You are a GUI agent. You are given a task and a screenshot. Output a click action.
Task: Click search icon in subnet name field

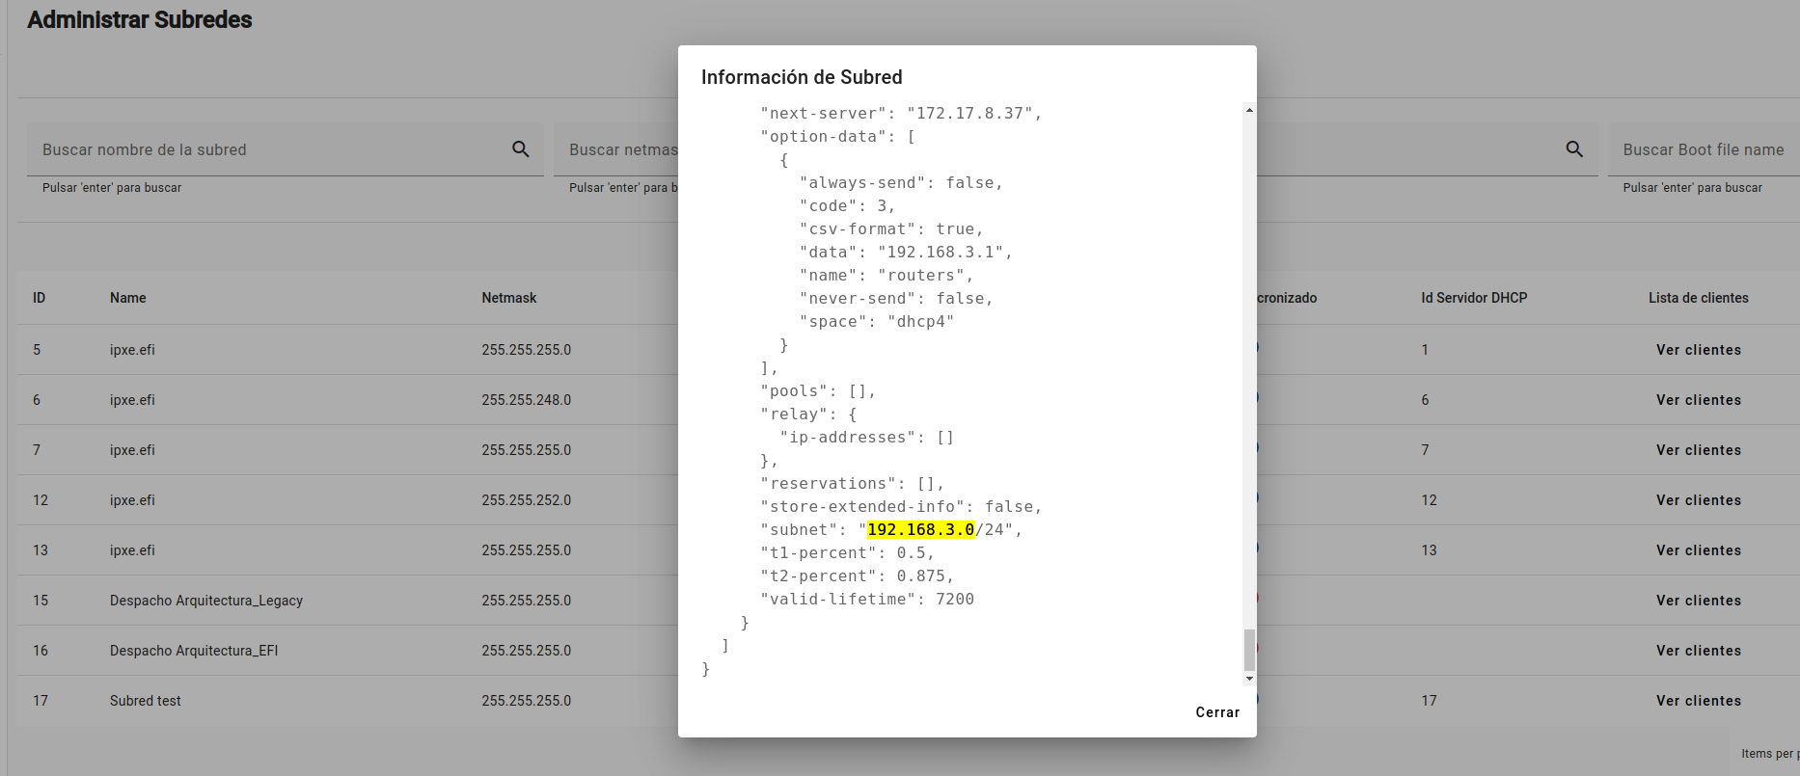tap(520, 149)
